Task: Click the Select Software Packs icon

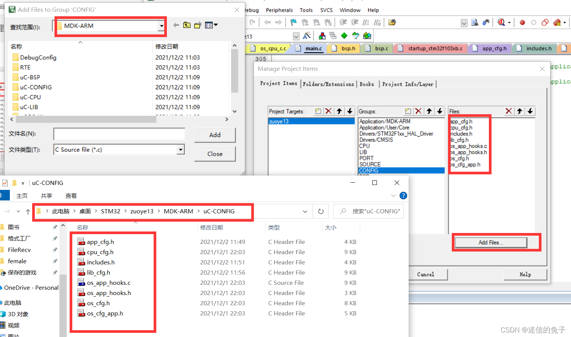Action: pos(356,36)
